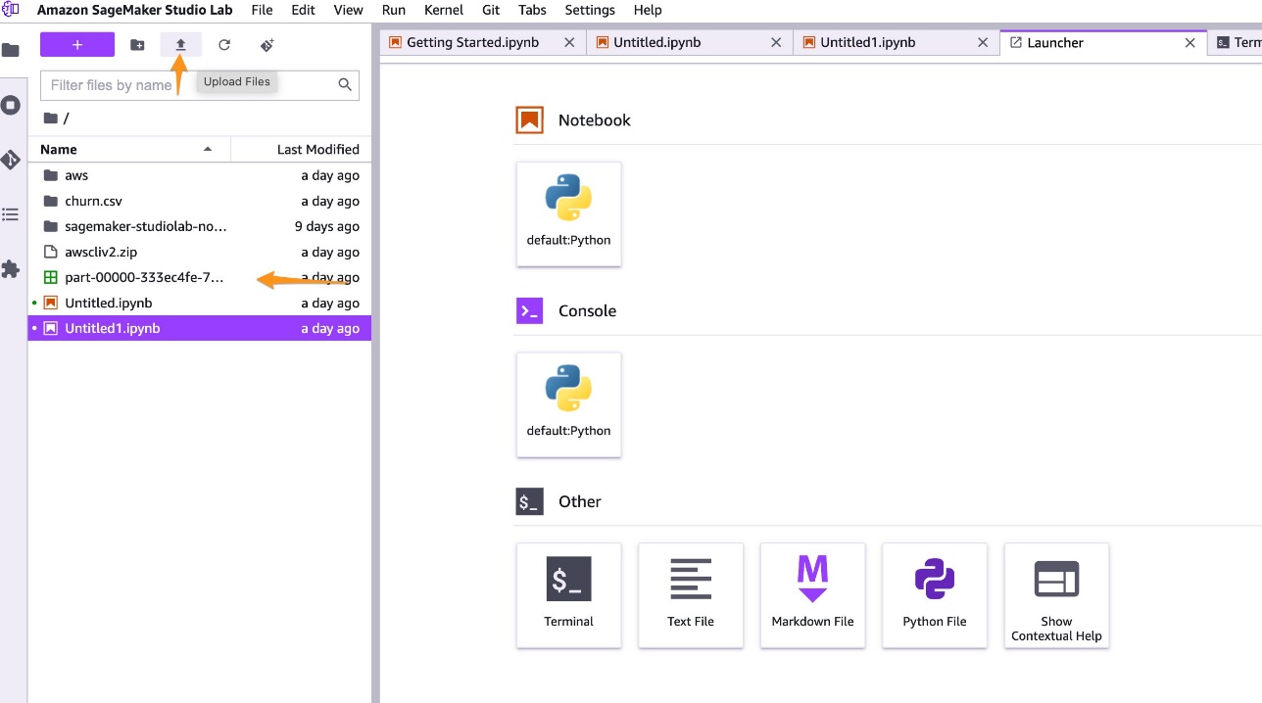Open the Tabs menu
1262x703 pixels.
[532, 10]
